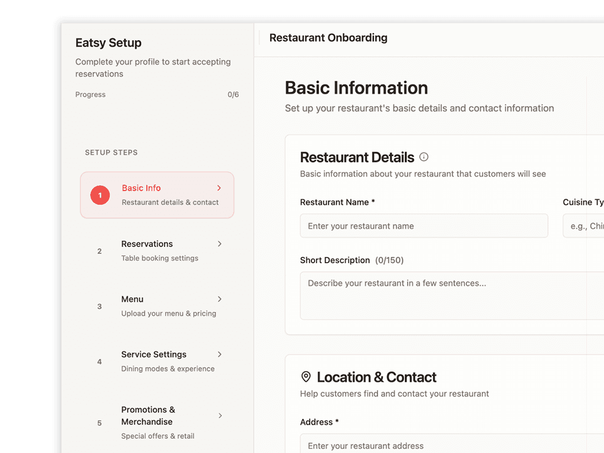This screenshot has width=604, height=453.
Task: Focus the Restaurant Name input field
Action: 424,226
